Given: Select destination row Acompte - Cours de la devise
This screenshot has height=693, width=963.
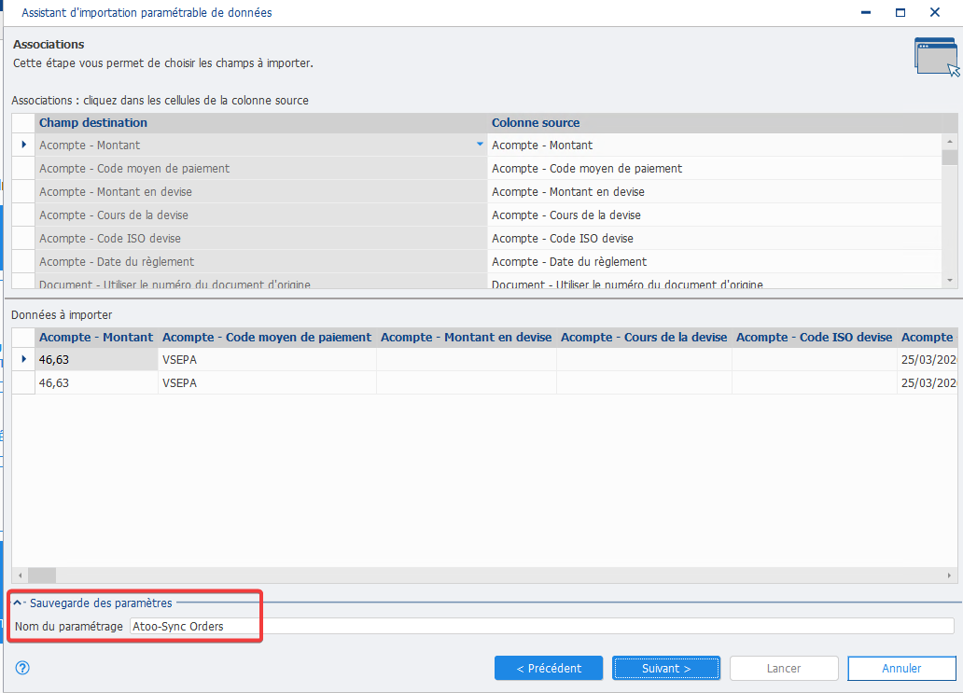Looking at the screenshot, I should tap(261, 215).
